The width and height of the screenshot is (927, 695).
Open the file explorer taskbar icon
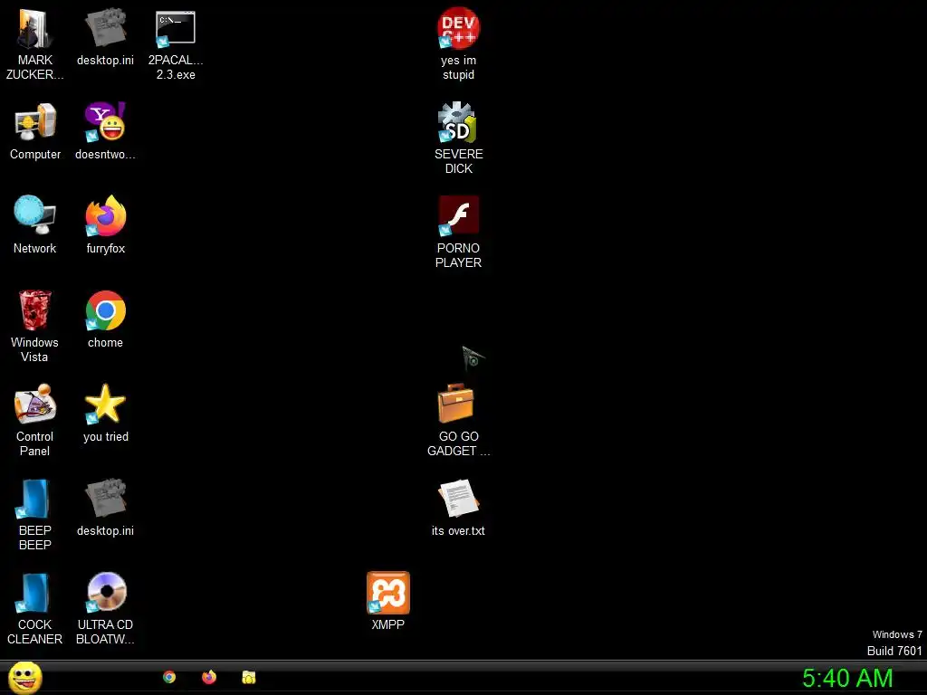[x=249, y=677]
